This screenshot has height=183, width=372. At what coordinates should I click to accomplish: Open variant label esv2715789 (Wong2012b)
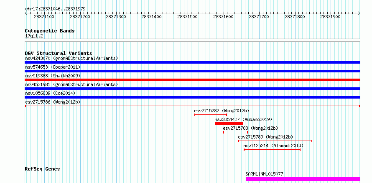(265, 137)
